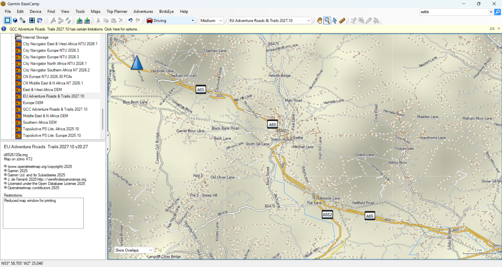Click the receive from device icon
This screenshot has width=502, height=267.
(87, 20)
